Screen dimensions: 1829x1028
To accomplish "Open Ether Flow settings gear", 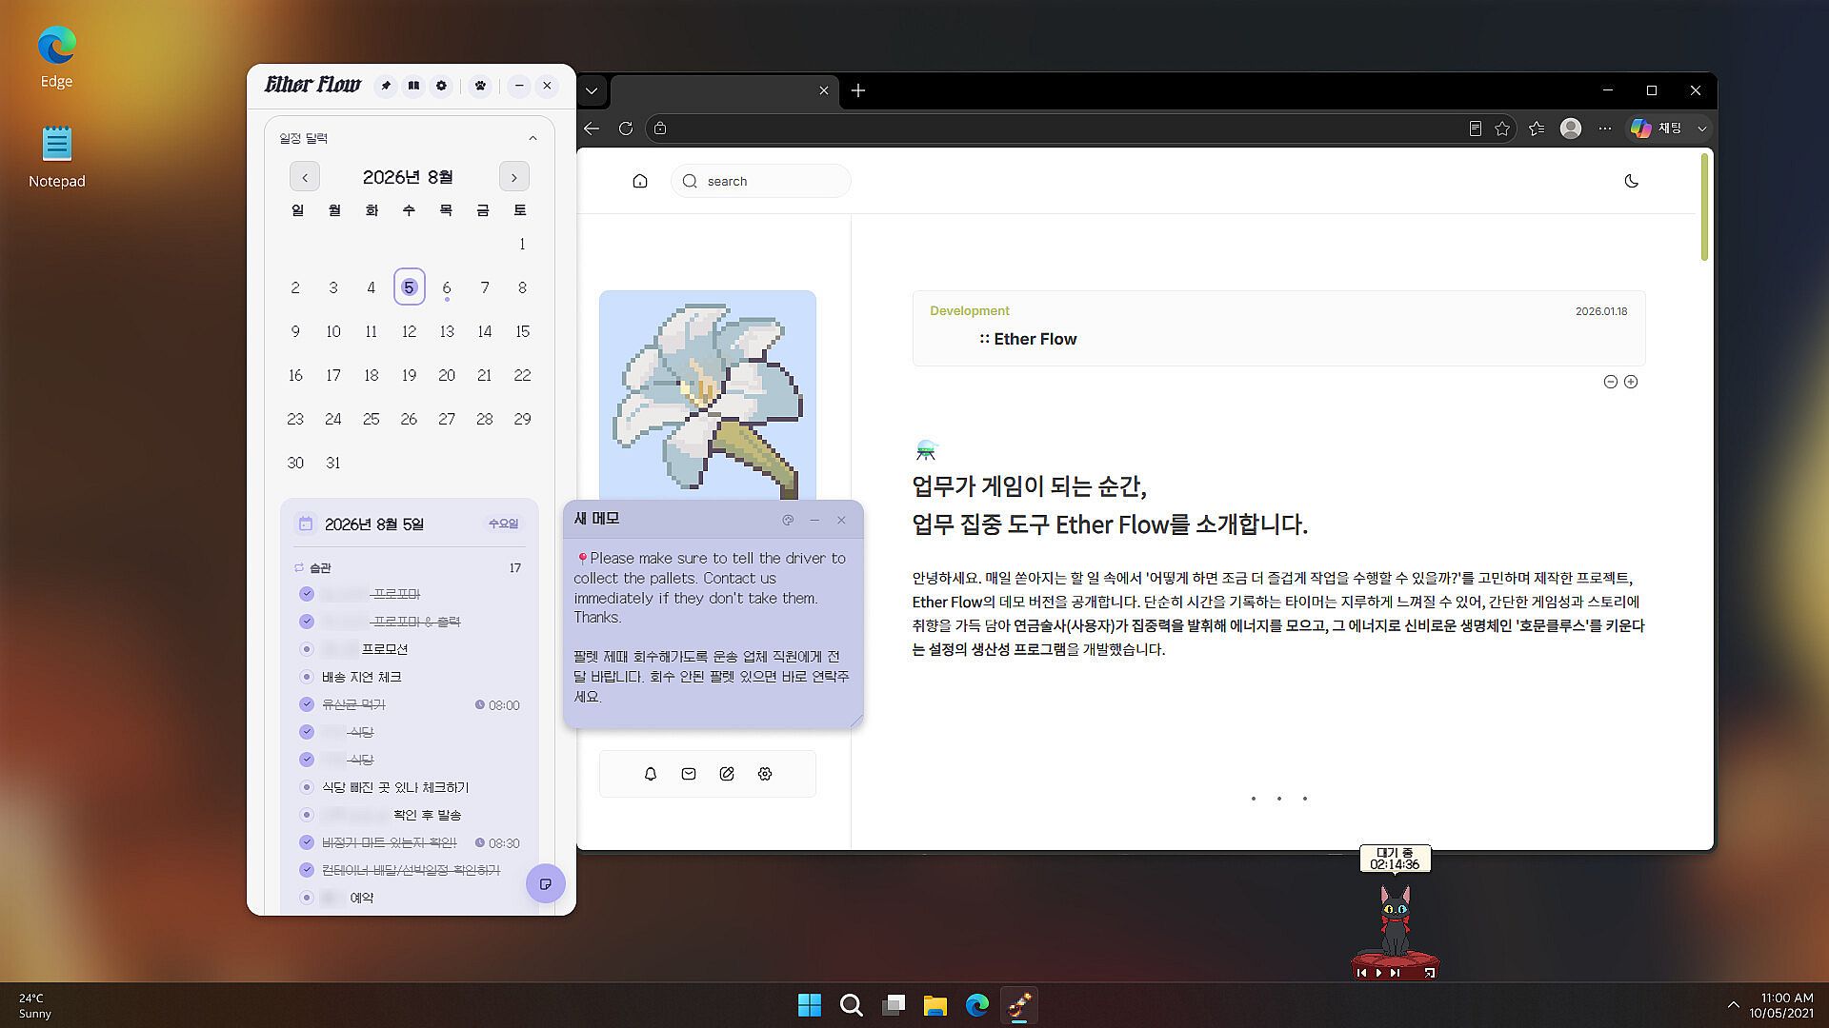I will click(441, 86).
